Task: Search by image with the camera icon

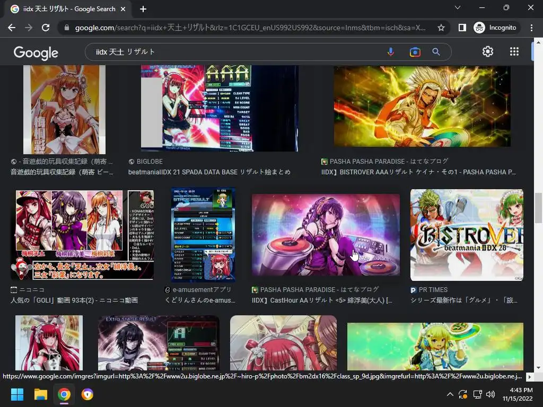Action: 415,52
